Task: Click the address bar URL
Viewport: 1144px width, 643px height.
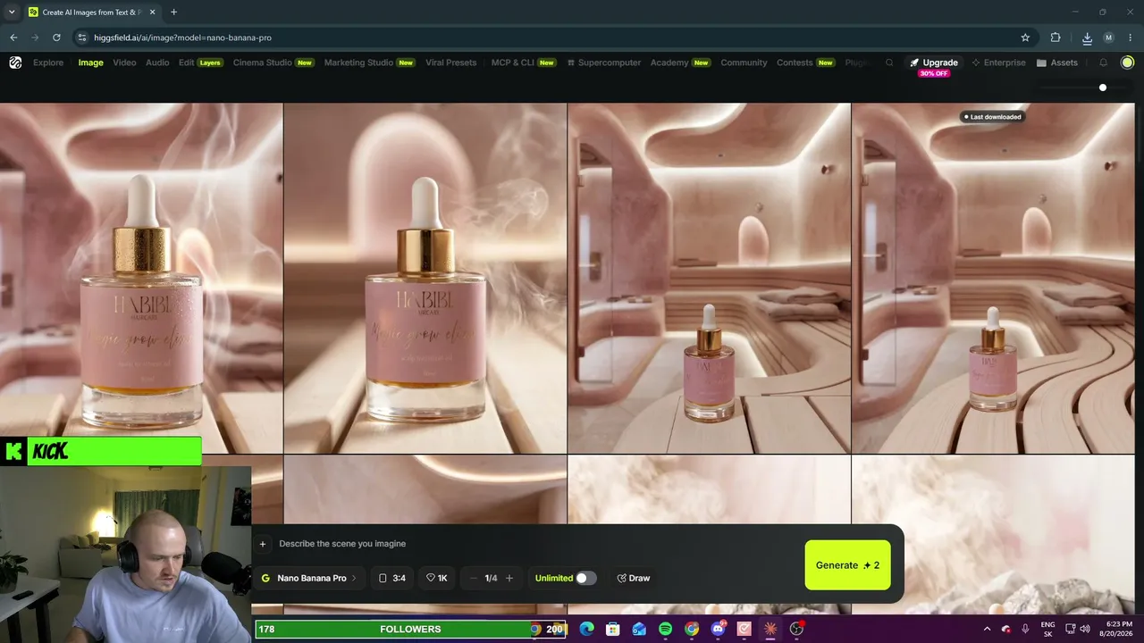Action: click(x=182, y=38)
